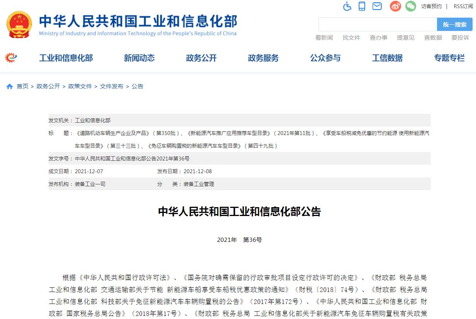This screenshot has width=476, height=319.
Task: Open the Weibo icon
Action: pyautogui.click(x=395, y=6)
